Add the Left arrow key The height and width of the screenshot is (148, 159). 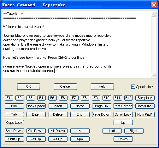tap(112, 131)
